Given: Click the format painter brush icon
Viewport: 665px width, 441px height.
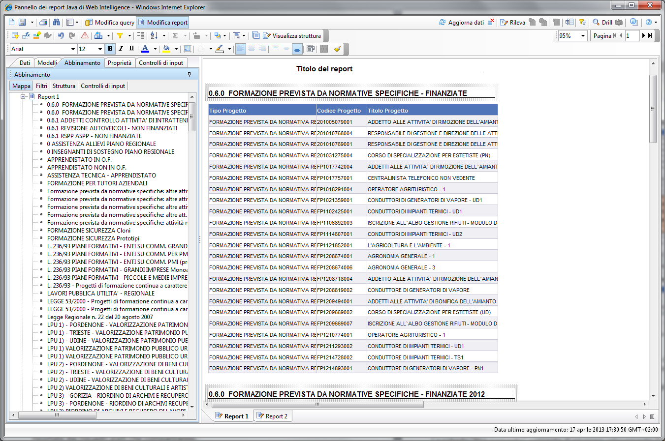Looking at the screenshot, I should click(x=337, y=49).
